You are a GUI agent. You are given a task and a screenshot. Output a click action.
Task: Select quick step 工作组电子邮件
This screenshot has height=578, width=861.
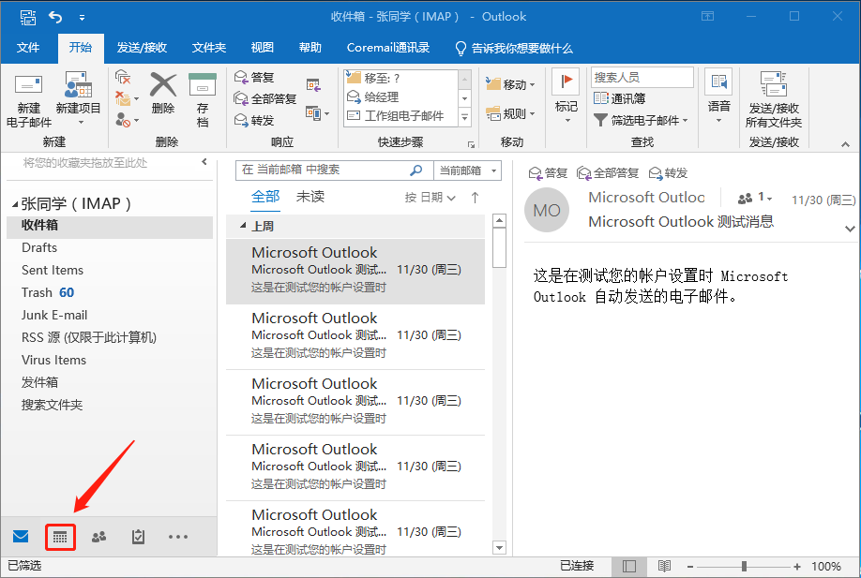tap(400, 116)
